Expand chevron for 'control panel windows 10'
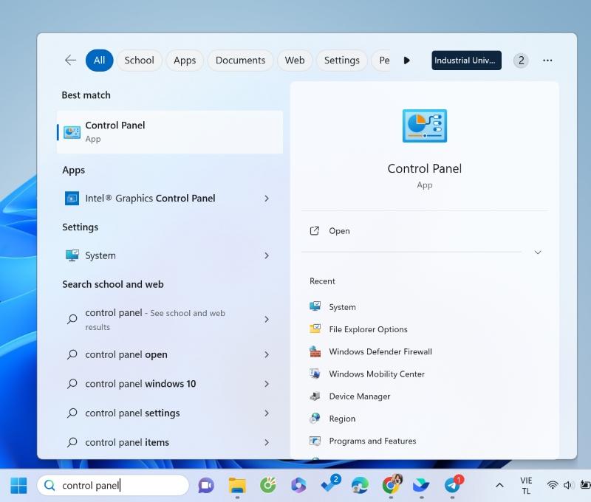Viewport: 591px width, 502px height. tap(267, 384)
